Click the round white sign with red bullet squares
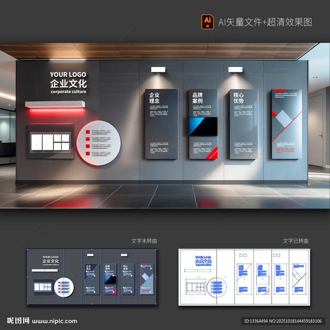 click(x=99, y=143)
